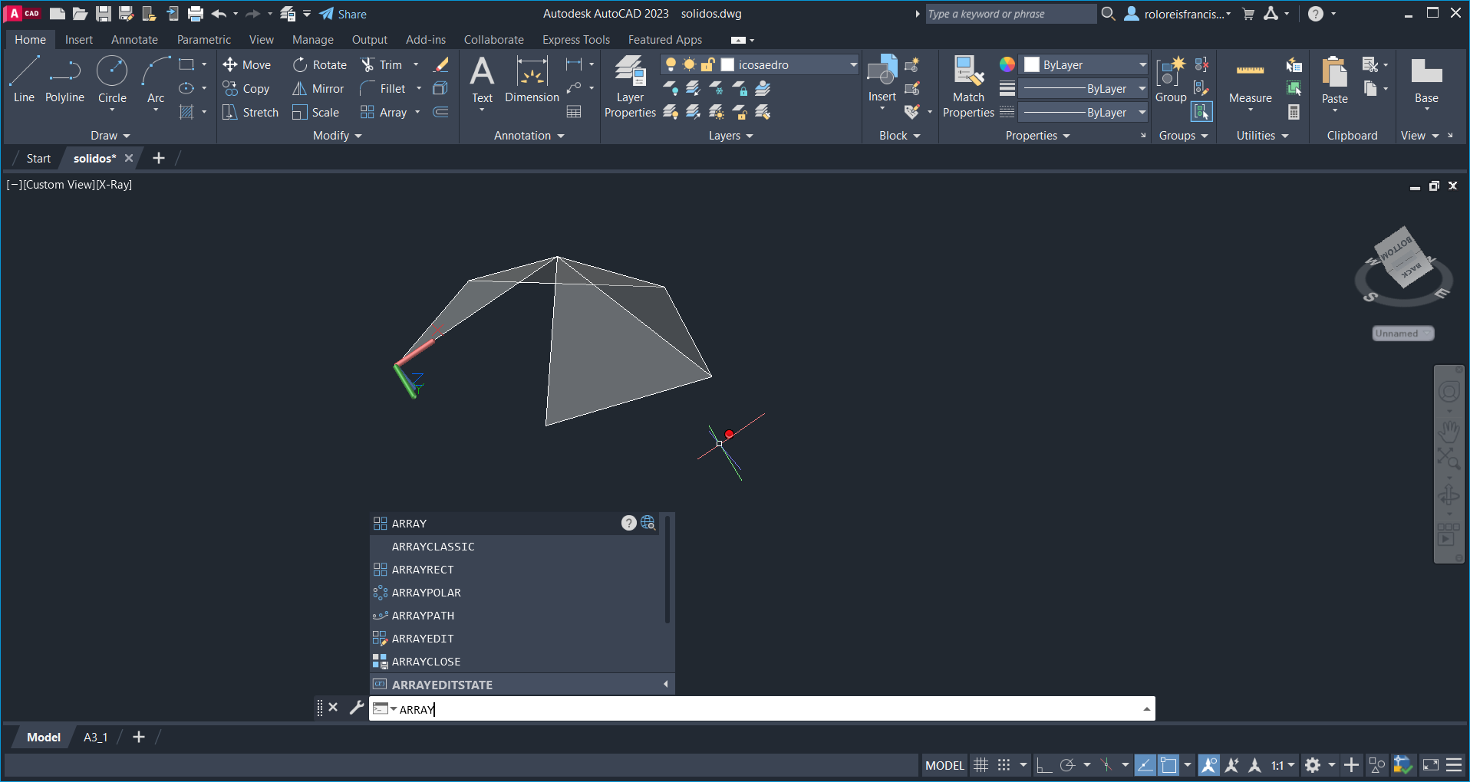Click the Dimension annotation tool
Image resolution: width=1470 pixels, height=782 pixels.
[x=532, y=80]
